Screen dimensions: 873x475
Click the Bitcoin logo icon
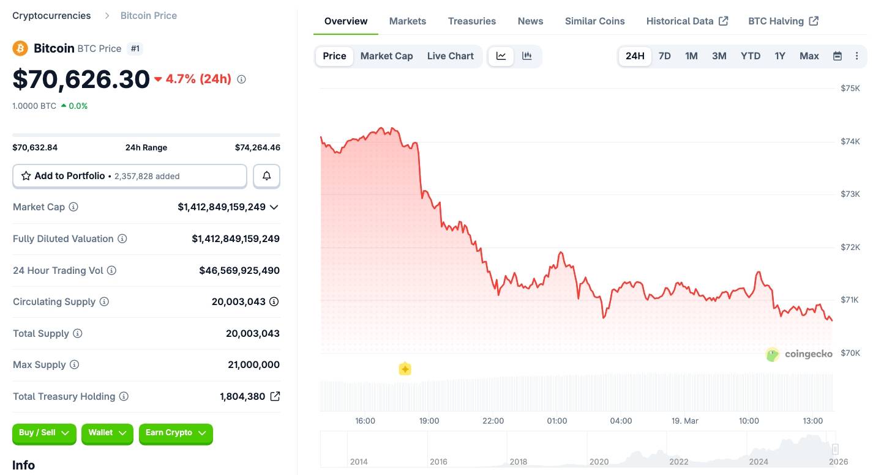coord(20,48)
